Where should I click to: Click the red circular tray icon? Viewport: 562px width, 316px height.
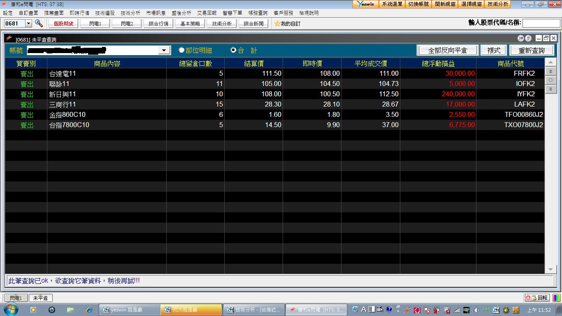417,310
